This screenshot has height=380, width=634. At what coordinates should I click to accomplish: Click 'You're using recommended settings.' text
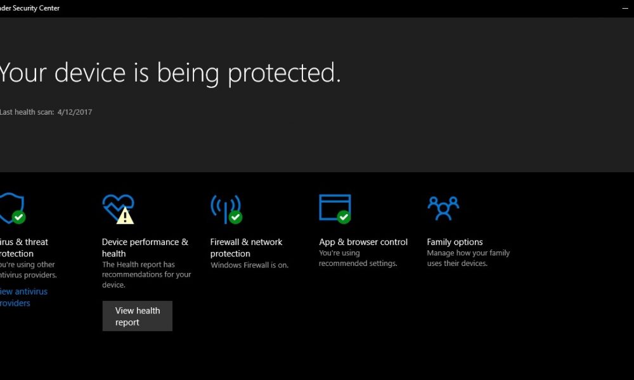358,258
